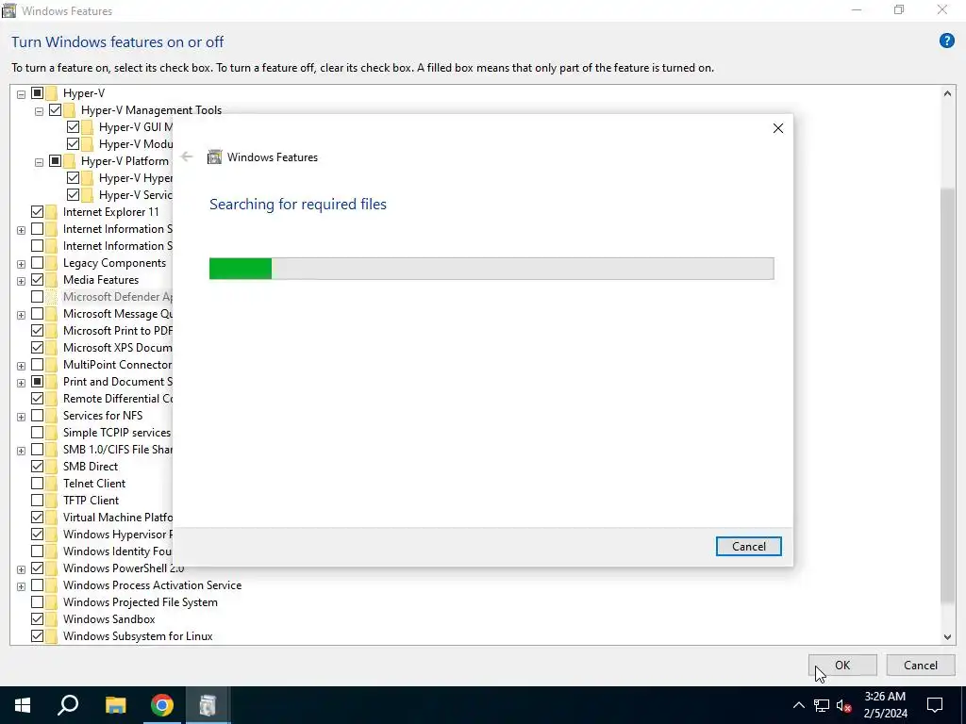Click the Legacy Components folder icon

point(52,264)
